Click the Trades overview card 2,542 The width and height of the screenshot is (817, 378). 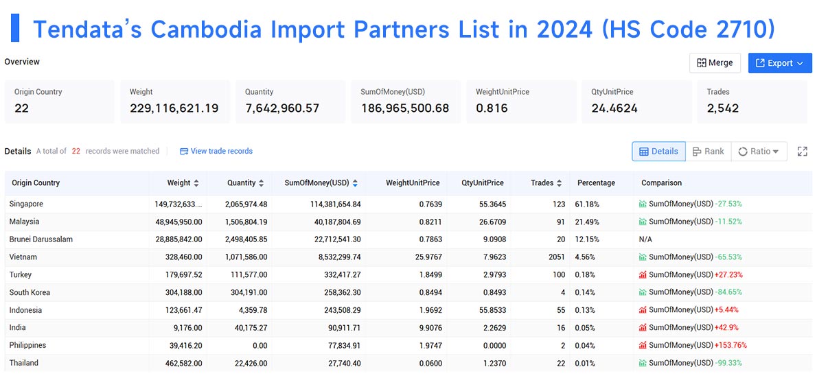coord(752,102)
